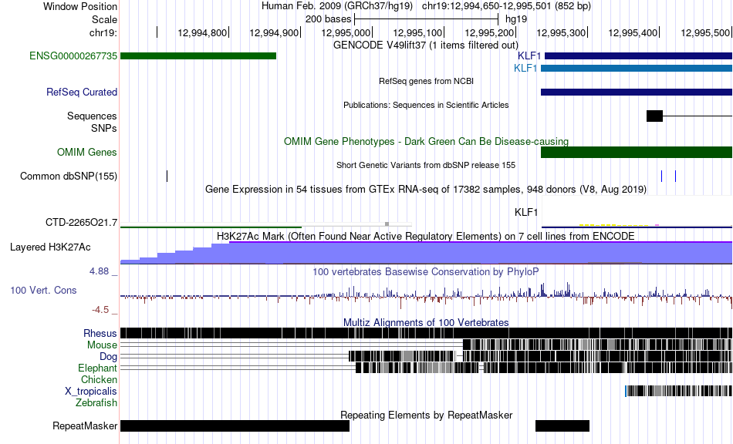This screenshot has height=444, width=733.
Task: Click the ENSG00000267735 green gene block
Action: 198,56
